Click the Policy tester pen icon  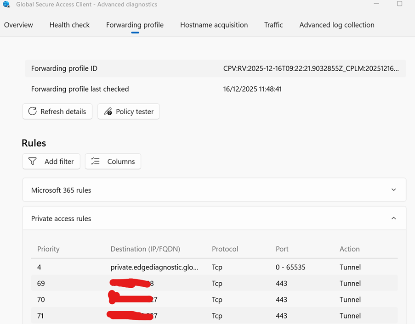[108, 112]
